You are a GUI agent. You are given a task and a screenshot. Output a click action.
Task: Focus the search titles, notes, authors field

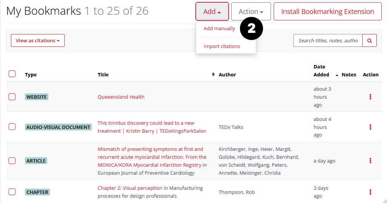click(328, 40)
